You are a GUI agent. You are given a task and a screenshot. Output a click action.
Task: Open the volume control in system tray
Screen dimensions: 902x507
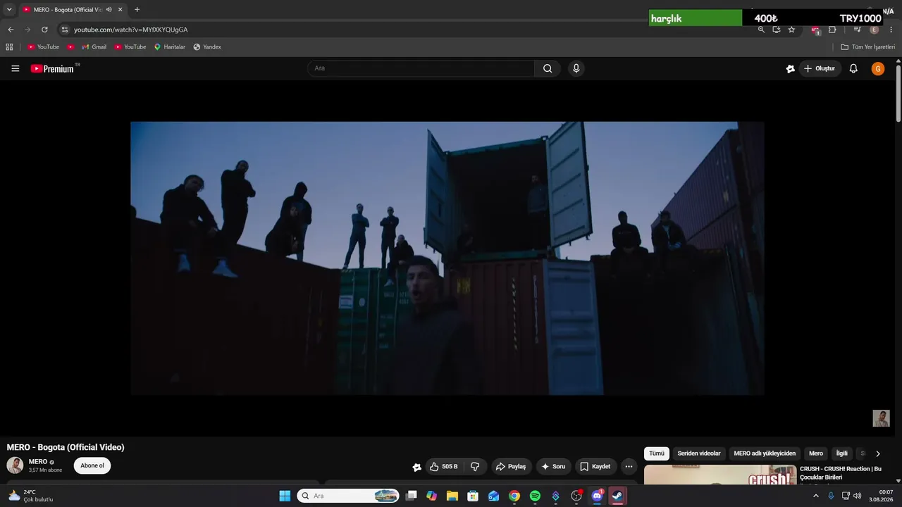pos(857,496)
